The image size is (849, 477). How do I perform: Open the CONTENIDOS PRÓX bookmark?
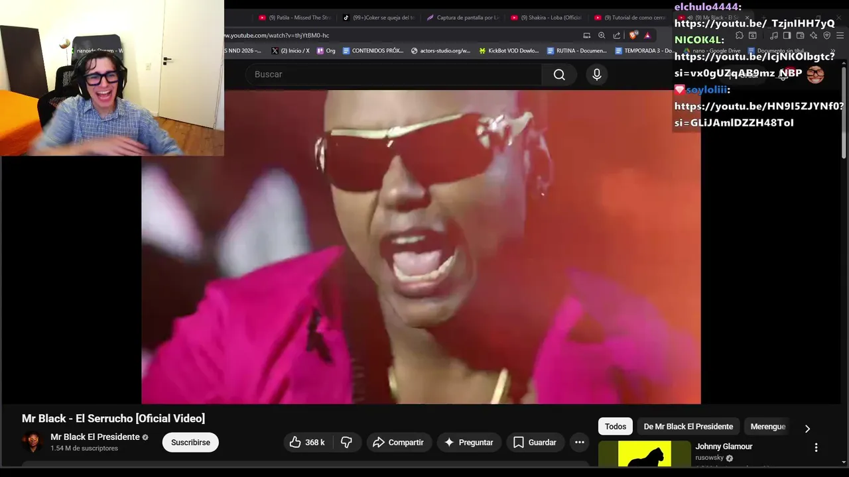click(x=373, y=50)
